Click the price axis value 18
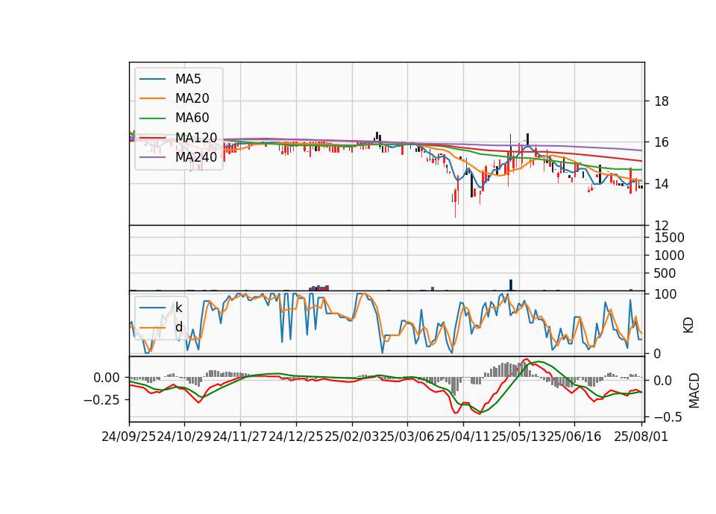This screenshot has width=716, height=514. pyautogui.click(x=662, y=101)
